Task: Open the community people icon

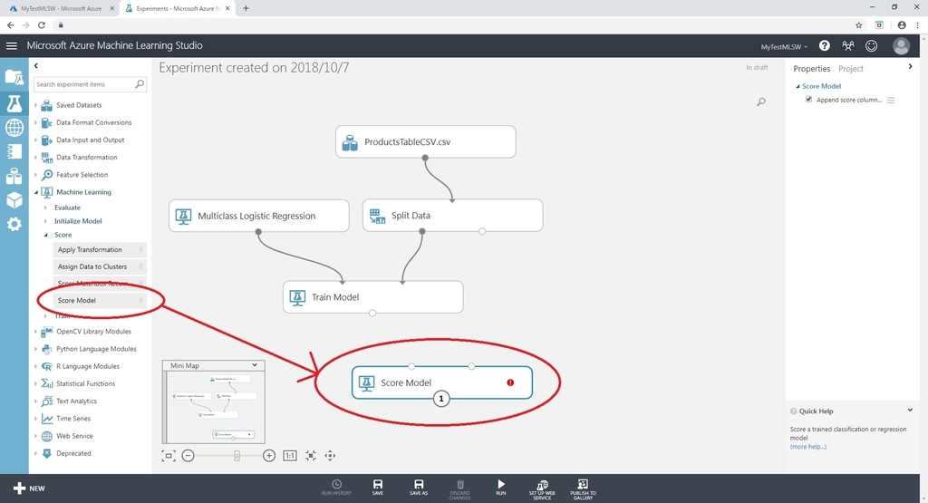Action: point(848,45)
